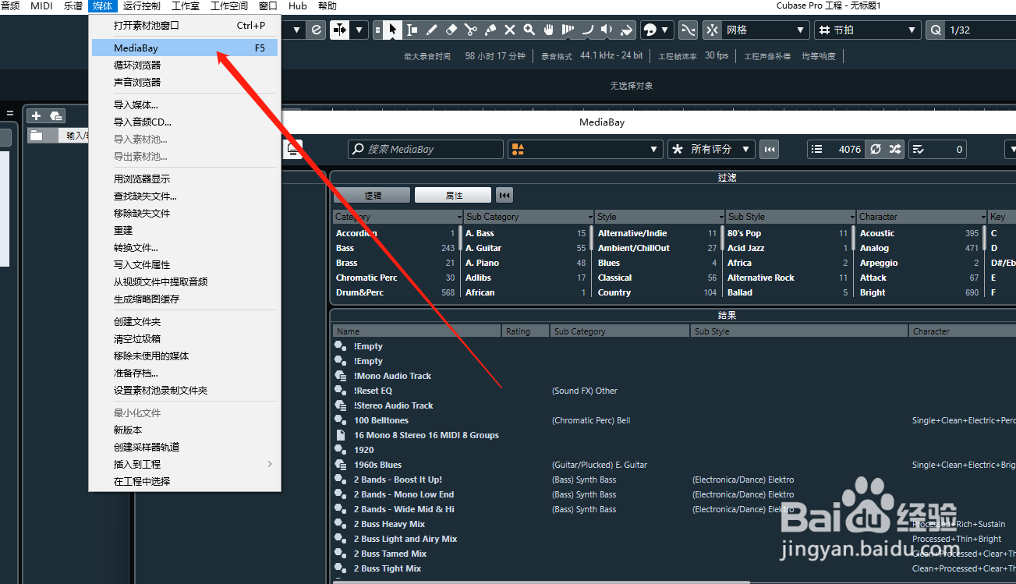This screenshot has height=584, width=1016.
Task: Filter by Bass category
Action: coord(395,248)
